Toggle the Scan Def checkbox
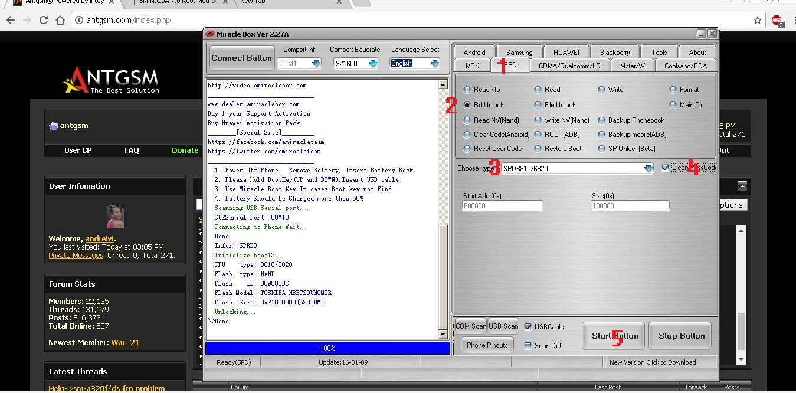796x393 pixels. [x=528, y=346]
